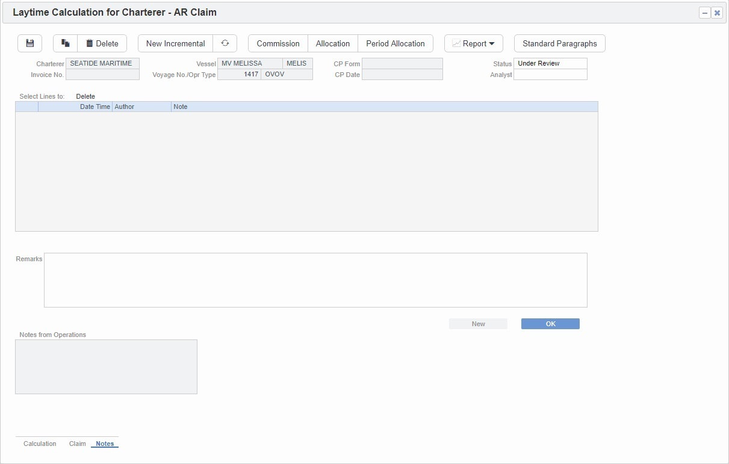Screen dimensions: 729x464
Task: Switch to the Claim tab
Action: point(78,444)
